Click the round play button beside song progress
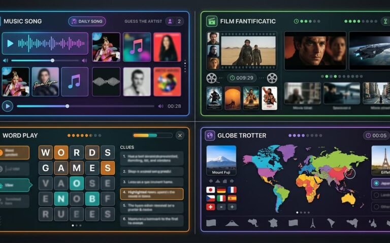 (8, 106)
